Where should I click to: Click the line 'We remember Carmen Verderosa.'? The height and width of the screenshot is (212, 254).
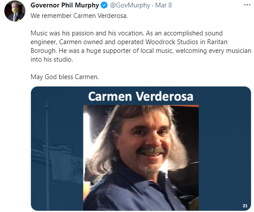tap(79, 16)
